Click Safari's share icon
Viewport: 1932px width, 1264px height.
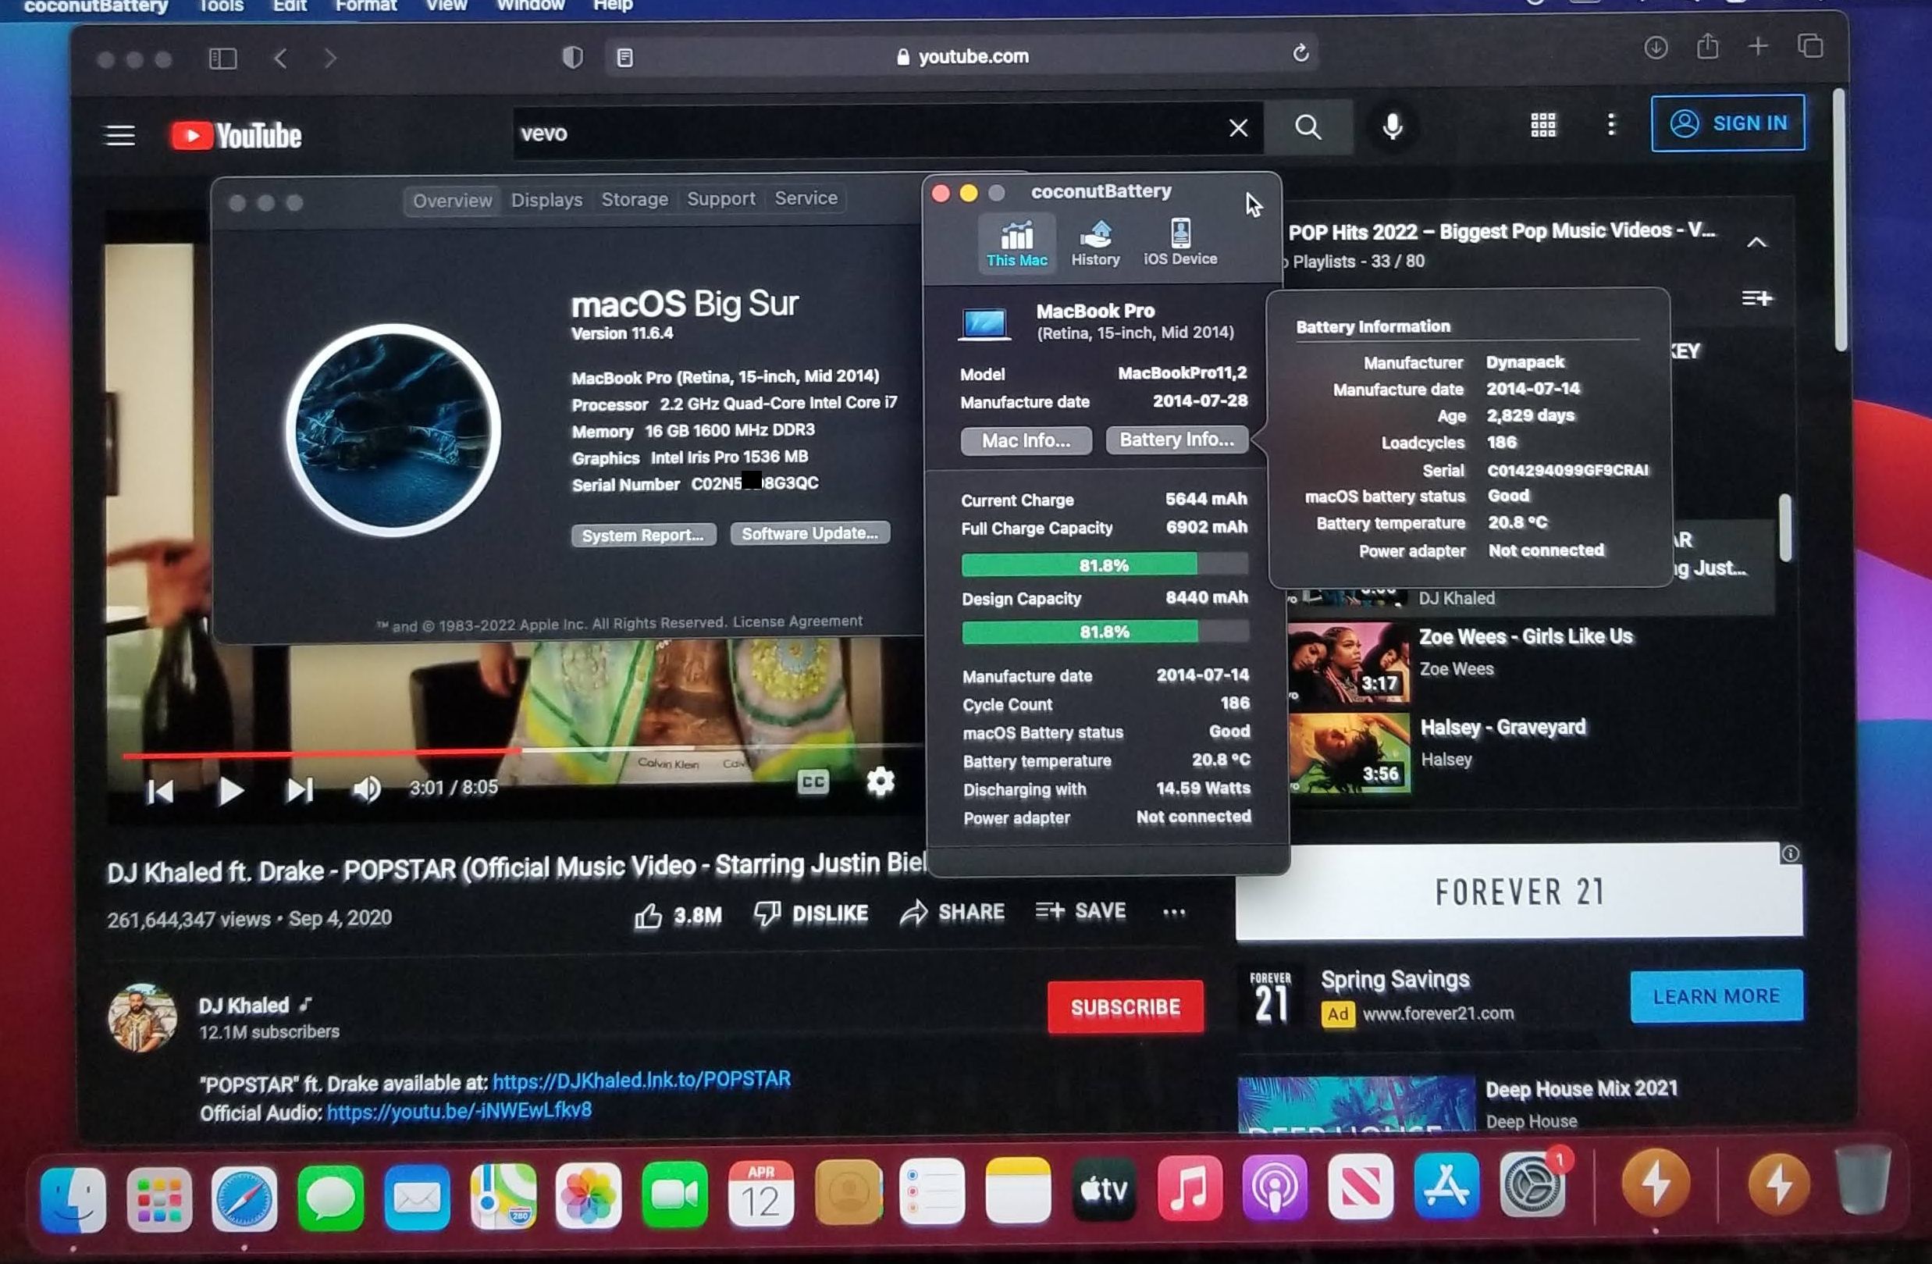click(x=1707, y=46)
